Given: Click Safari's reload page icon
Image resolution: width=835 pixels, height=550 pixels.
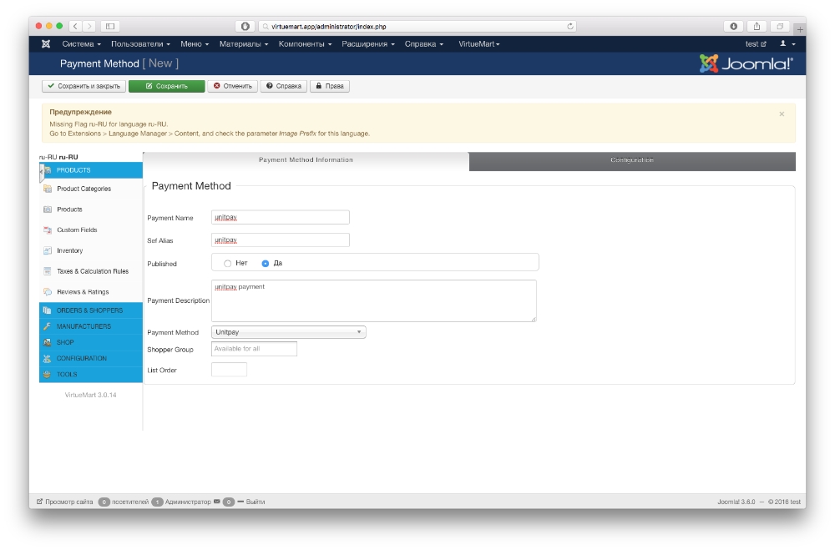Looking at the screenshot, I should [x=570, y=27].
